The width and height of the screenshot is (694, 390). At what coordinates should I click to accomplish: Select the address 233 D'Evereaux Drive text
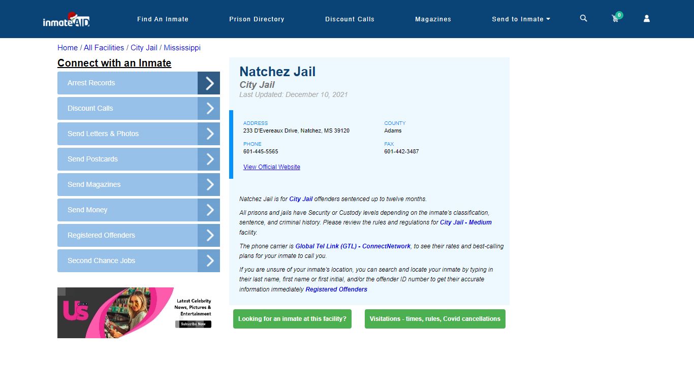[x=296, y=131]
